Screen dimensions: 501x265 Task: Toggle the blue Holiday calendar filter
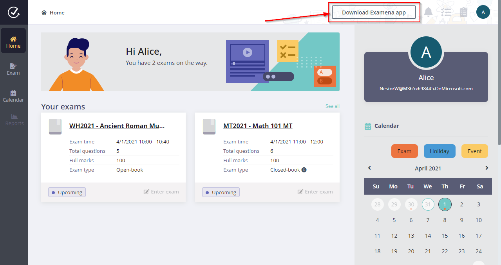pos(439,151)
